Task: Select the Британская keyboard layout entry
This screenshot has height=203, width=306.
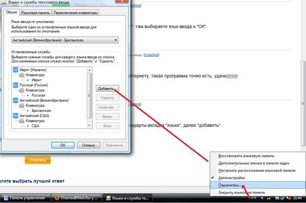Action: coord(41,110)
